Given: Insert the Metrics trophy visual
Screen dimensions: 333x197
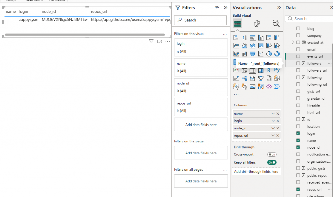Looking at the screenshot, I should [261, 79].
